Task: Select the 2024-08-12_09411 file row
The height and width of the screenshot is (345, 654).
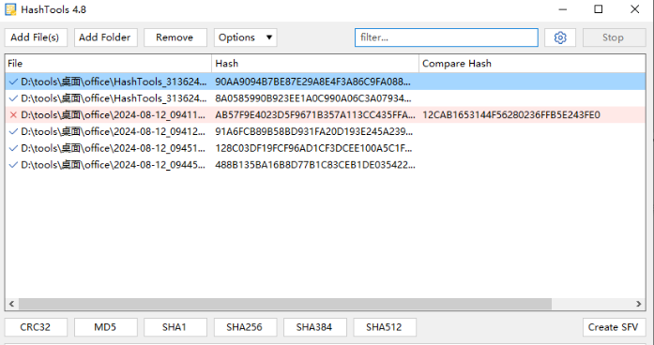Action: click(326, 115)
